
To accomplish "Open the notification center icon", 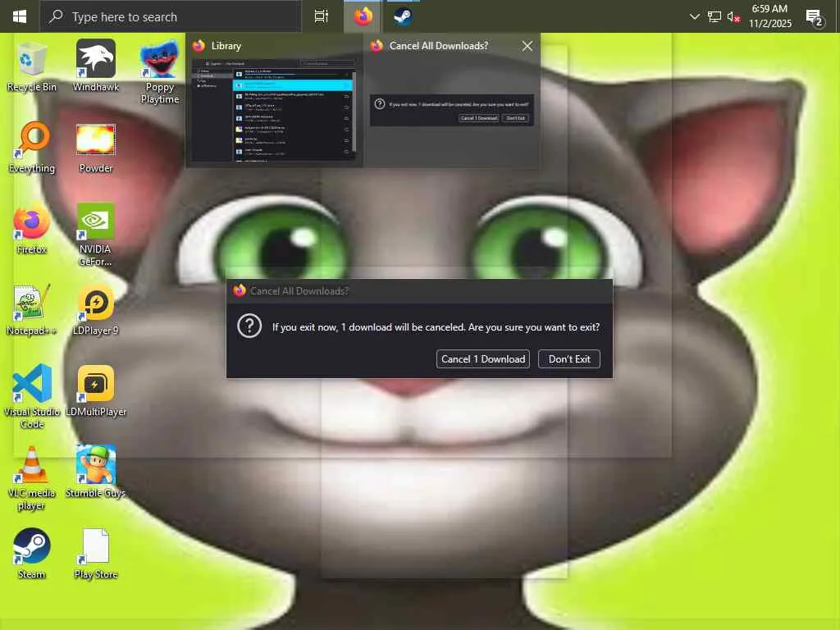I will pyautogui.click(x=815, y=17).
